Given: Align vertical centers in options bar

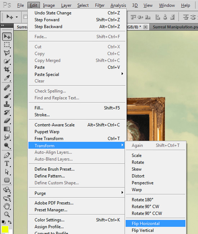Looking at the screenshot, I should tap(140, 17).
